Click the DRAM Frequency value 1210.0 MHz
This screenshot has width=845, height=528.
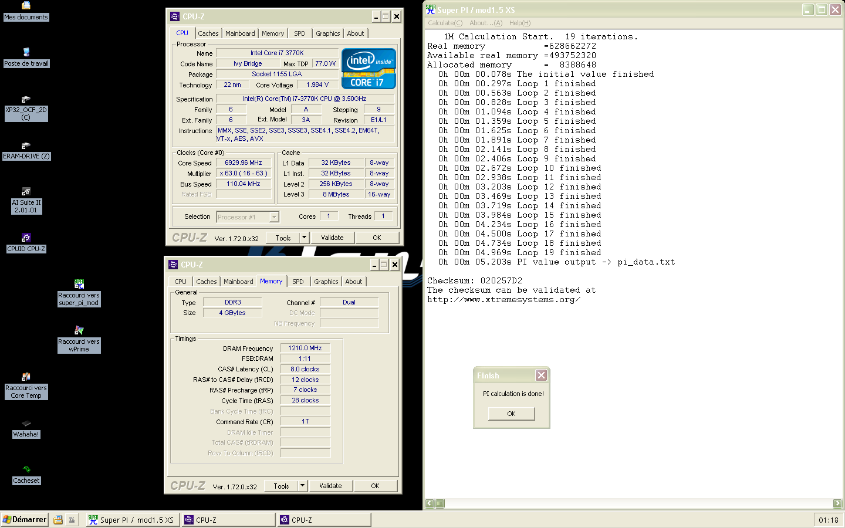[305, 348]
